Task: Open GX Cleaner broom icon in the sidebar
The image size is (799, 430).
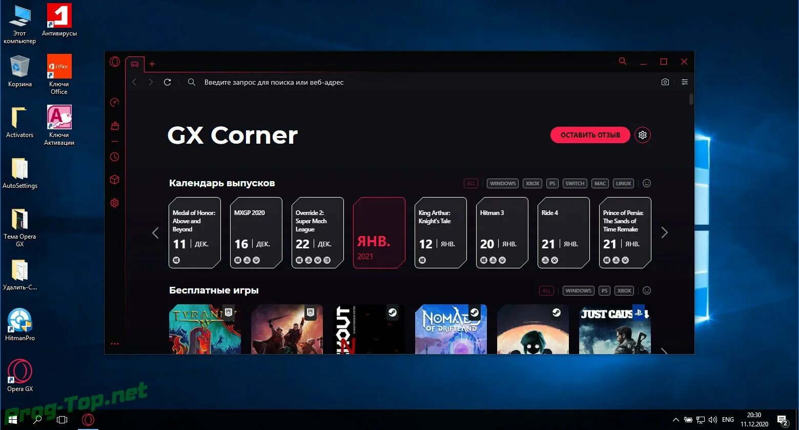Action: [x=115, y=126]
